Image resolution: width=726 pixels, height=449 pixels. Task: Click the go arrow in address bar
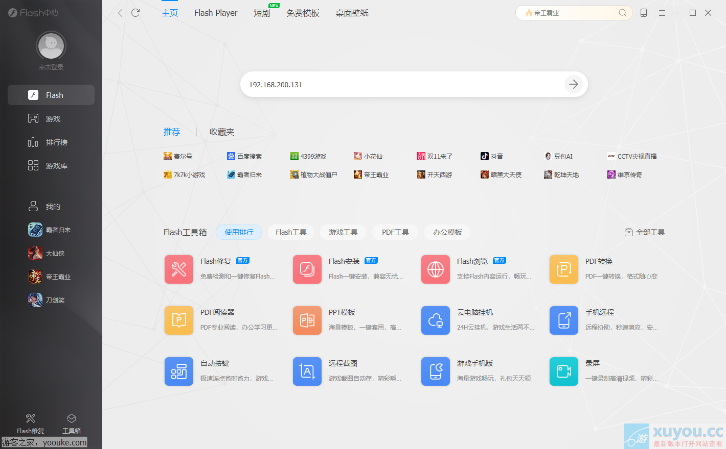pyautogui.click(x=573, y=84)
